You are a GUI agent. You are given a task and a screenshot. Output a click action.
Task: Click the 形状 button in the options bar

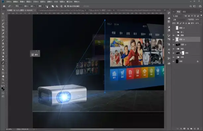coord(47,6)
